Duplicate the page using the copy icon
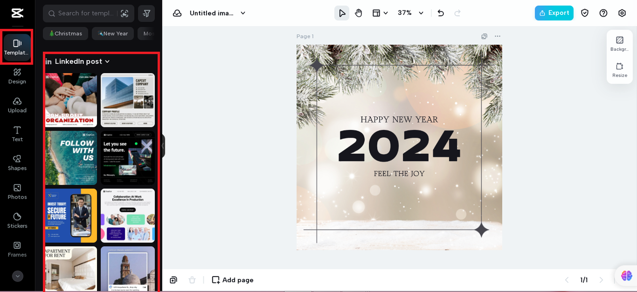Image resolution: width=637 pixels, height=292 pixels. (484, 36)
